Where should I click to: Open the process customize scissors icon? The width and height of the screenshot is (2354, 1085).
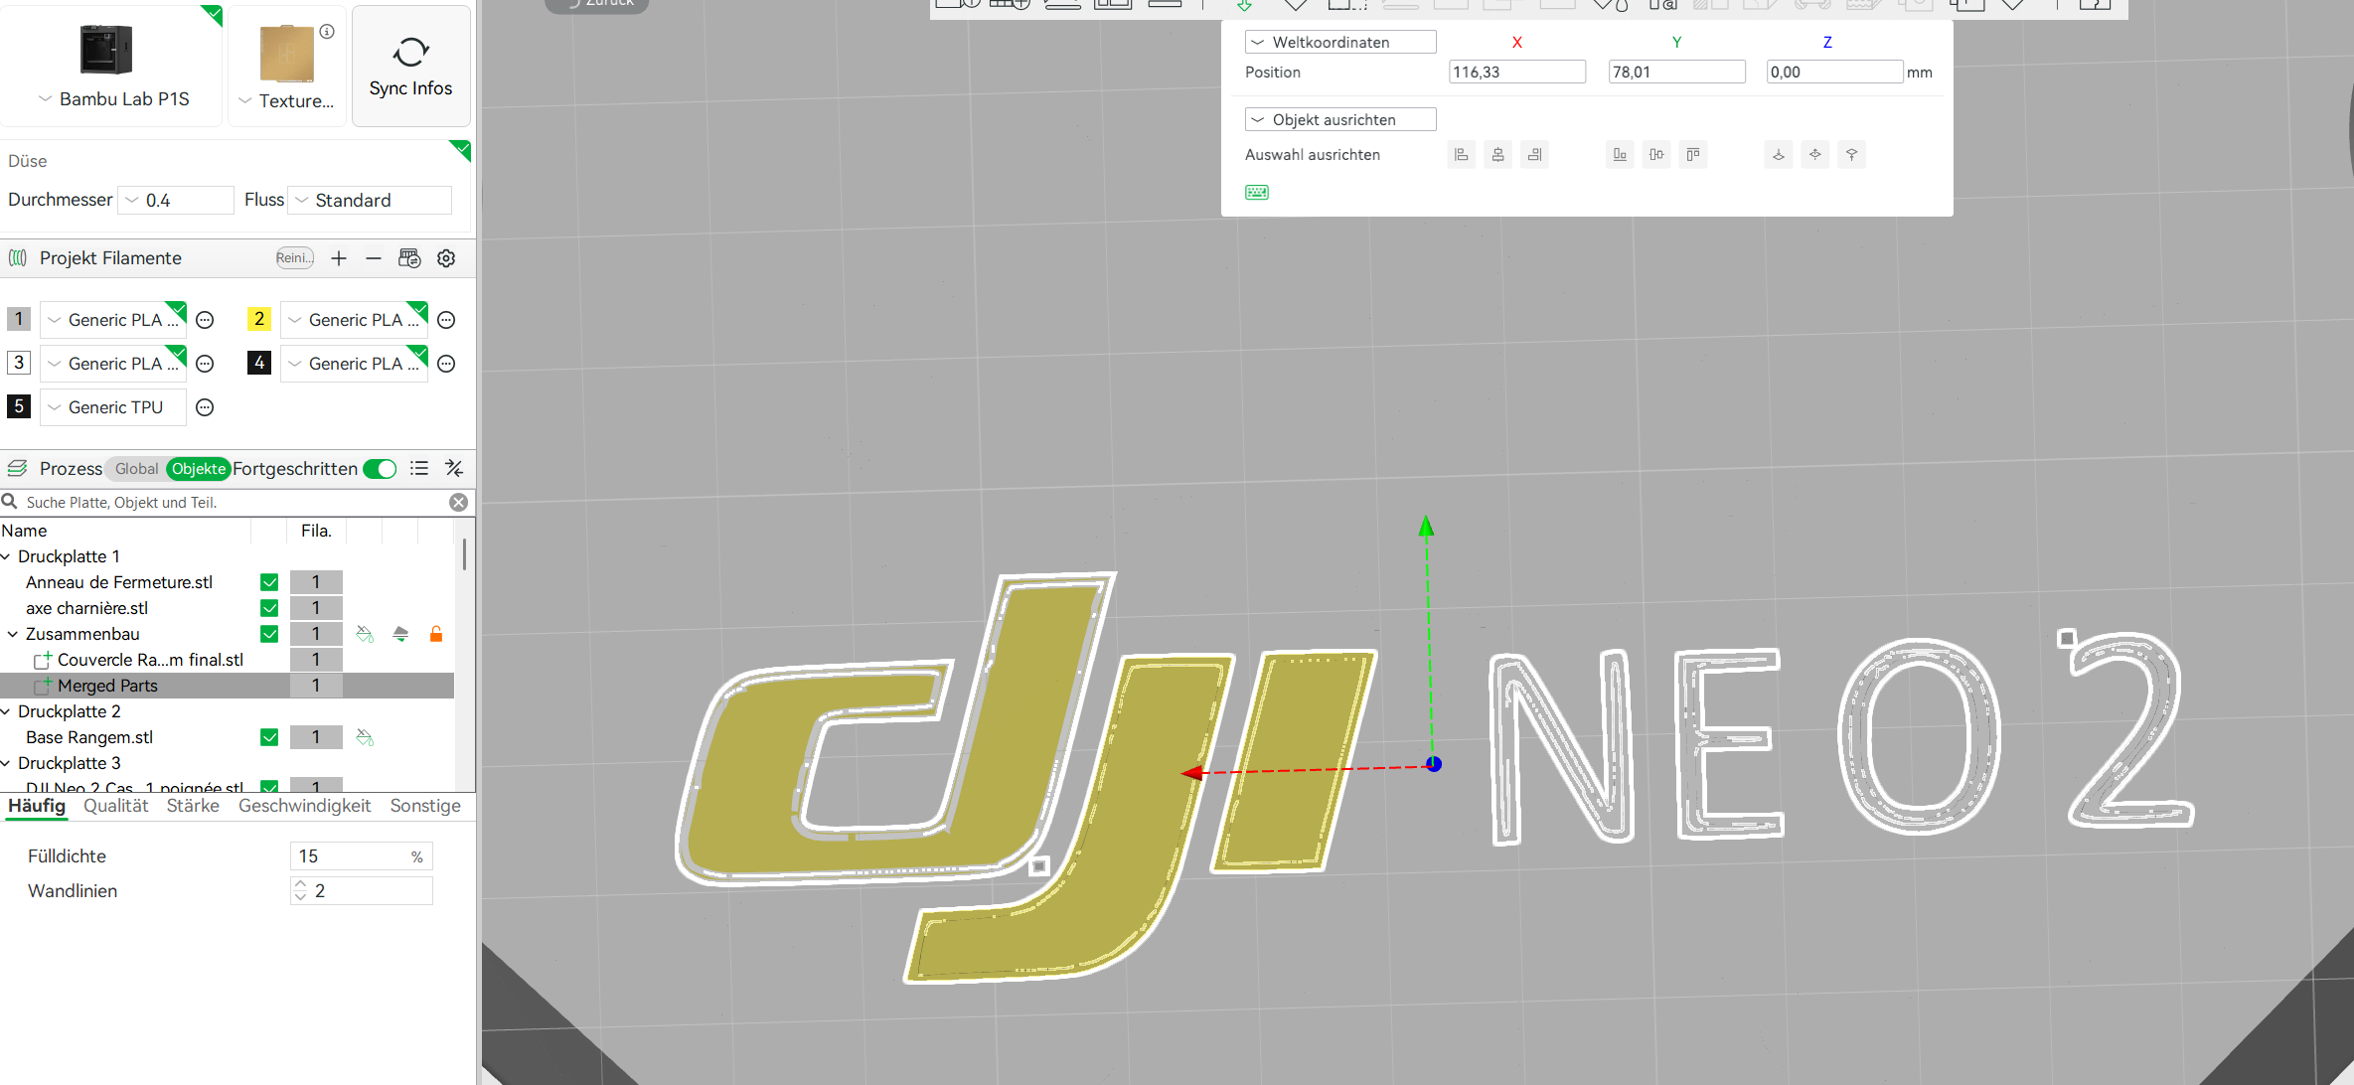coord(454,468)
